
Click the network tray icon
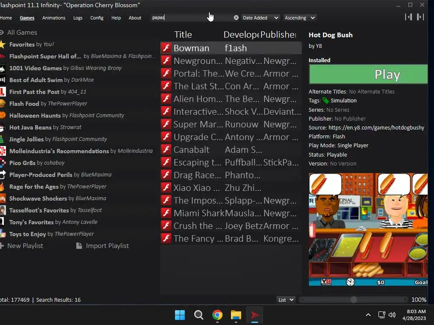pos(382,315)
